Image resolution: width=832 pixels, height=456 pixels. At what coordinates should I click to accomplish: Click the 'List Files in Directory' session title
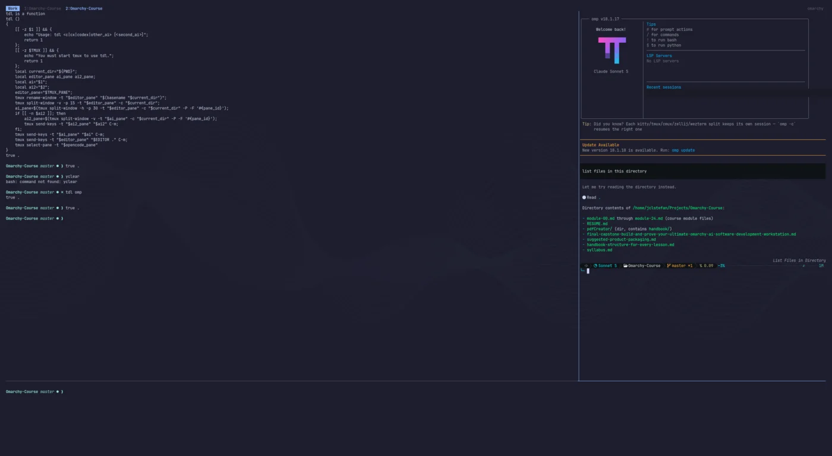click(x=799, y=260)
